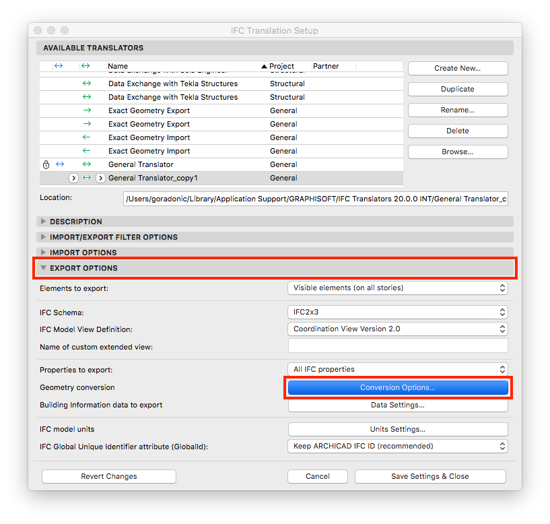Image resolution: width=550 pixels, height=524 pixels.
Task: Click the AVAILABLE TRANSLATORS heading
Action: click(94, 48)
